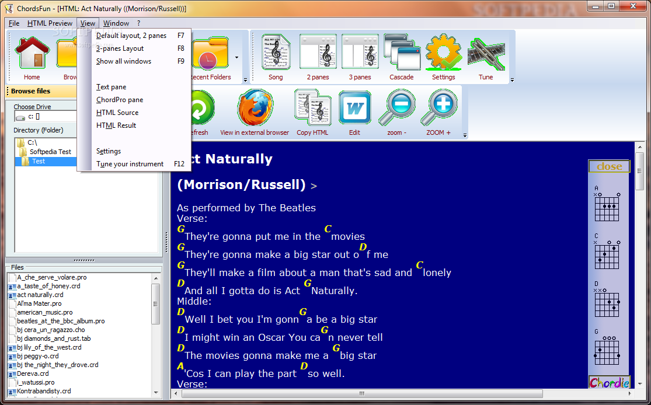Image resolution: width=651 pixels, height=405 pixels.
Task: Select HTML Result menu entry
Action: (134, 125)
